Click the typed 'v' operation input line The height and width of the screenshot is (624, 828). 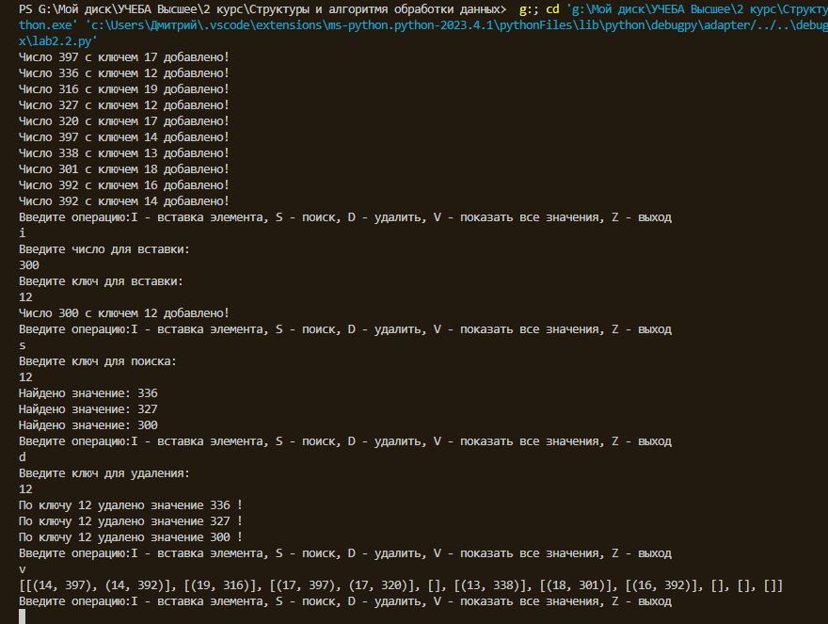[x=23, y=569]
